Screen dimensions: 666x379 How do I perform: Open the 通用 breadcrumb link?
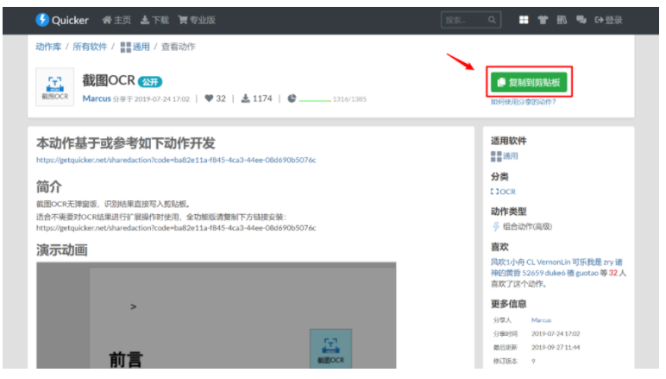[x=135, y=47]
